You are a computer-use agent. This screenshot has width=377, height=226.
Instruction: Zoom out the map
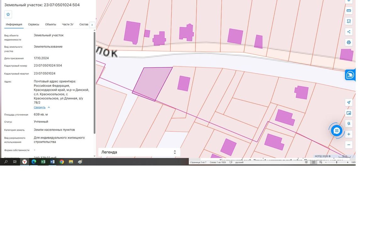pyautogui.click(x=349, y=145)
